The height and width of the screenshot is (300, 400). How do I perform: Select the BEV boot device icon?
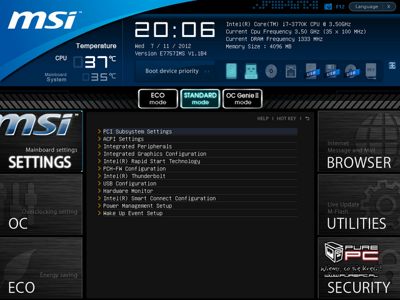click(x=371, y=71)
